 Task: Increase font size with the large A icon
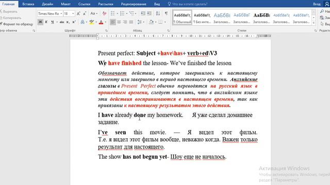pos(78,13)
